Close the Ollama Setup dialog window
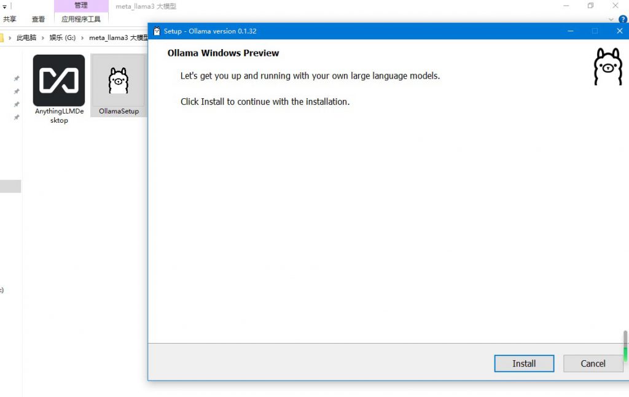The height and width of the screenshot is (397, 629). [x=619, y=31]
